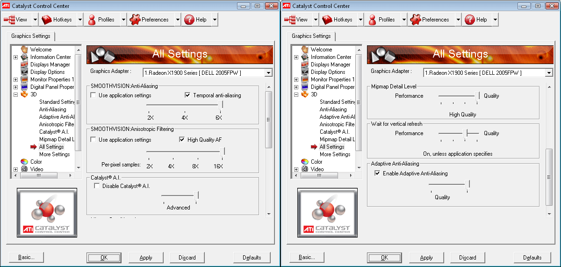Screen dimensions: 561x267
Task: Open Hotkeys dropdown arrow in left window
Action: (80, 20)
